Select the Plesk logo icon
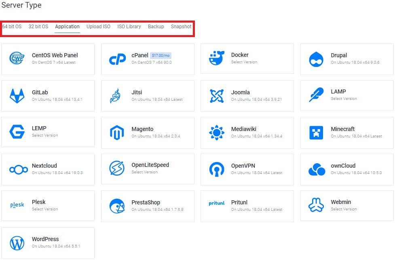395x260 pixels. tap(17, 205)
